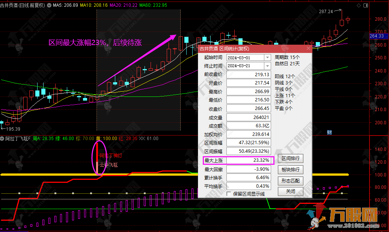Click the 古井贡酒(日线.前复权) chart title
This screenshot has width=389, height=232.
[23, 5]
